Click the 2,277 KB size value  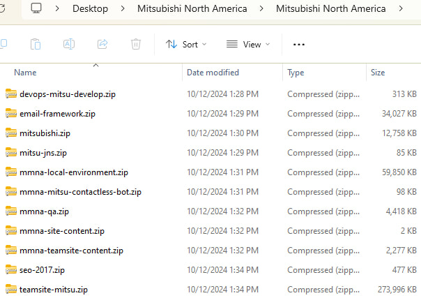click(x=401, y=250)
